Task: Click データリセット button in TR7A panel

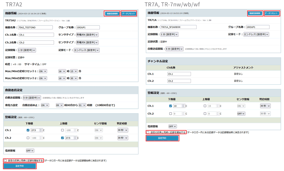Action: click(271, 13)
